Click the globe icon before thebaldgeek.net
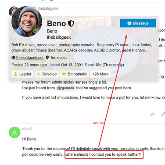 [x=13, y=58]
